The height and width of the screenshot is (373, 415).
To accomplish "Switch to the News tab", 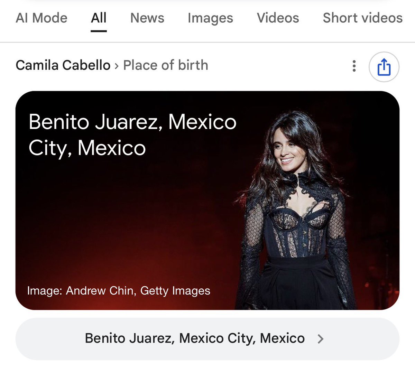I will click(147, 18).
